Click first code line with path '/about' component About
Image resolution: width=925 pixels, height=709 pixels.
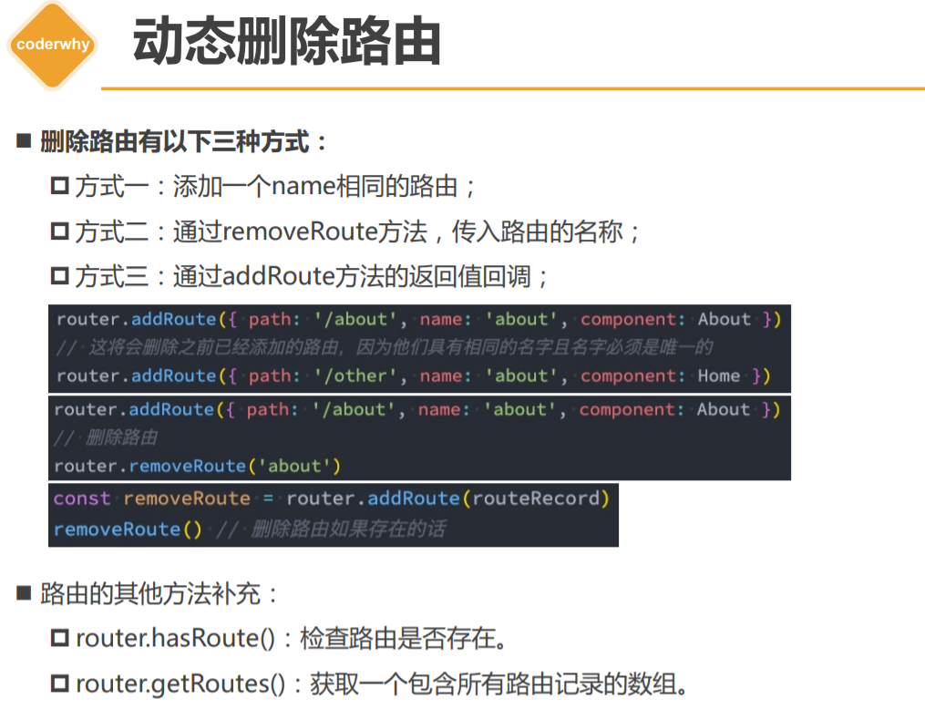click(419, 320)
